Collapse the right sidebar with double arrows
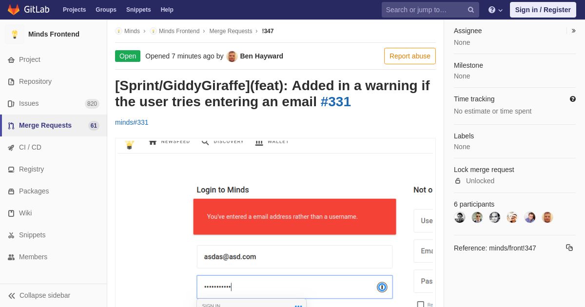This screenshot has width=585, height=307. click(x=574, y=31)
